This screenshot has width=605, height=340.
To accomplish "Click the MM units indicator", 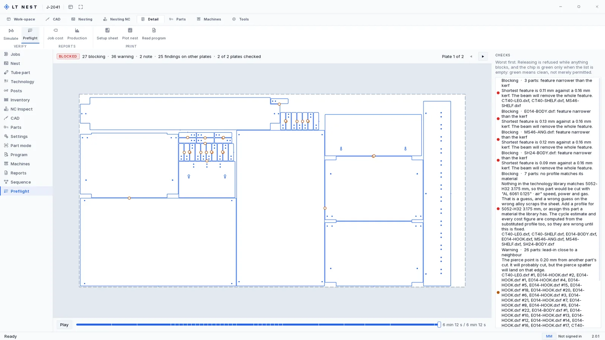I will click(x=549, y=336).
